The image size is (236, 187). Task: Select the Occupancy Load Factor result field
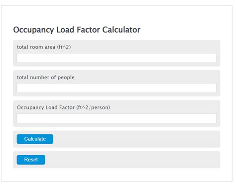pyautogui.click(x=117, y=118)
